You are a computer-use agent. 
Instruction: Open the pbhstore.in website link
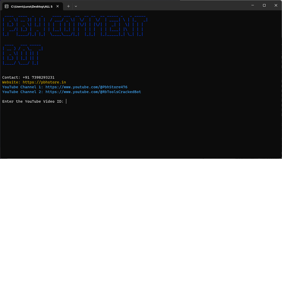click(44, 82)
